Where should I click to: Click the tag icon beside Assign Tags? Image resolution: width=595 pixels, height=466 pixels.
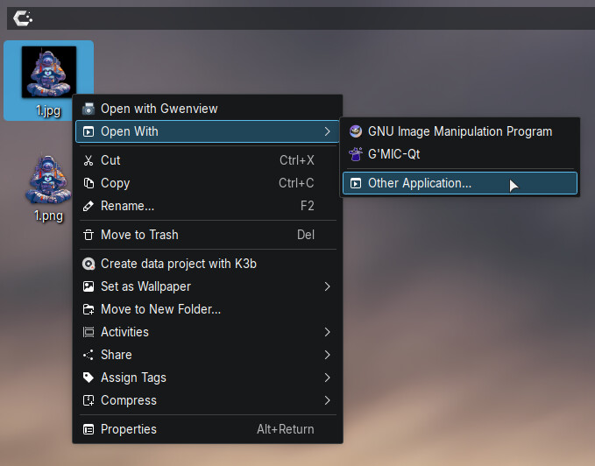pyautogui.click(x=88, y=378)
